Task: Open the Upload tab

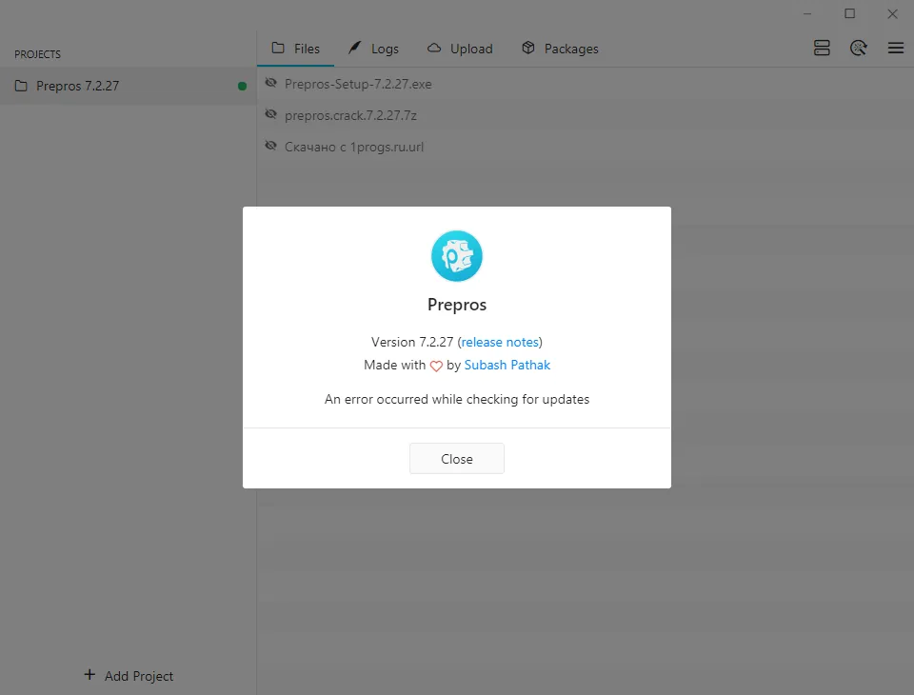Action: coord(460,49)
